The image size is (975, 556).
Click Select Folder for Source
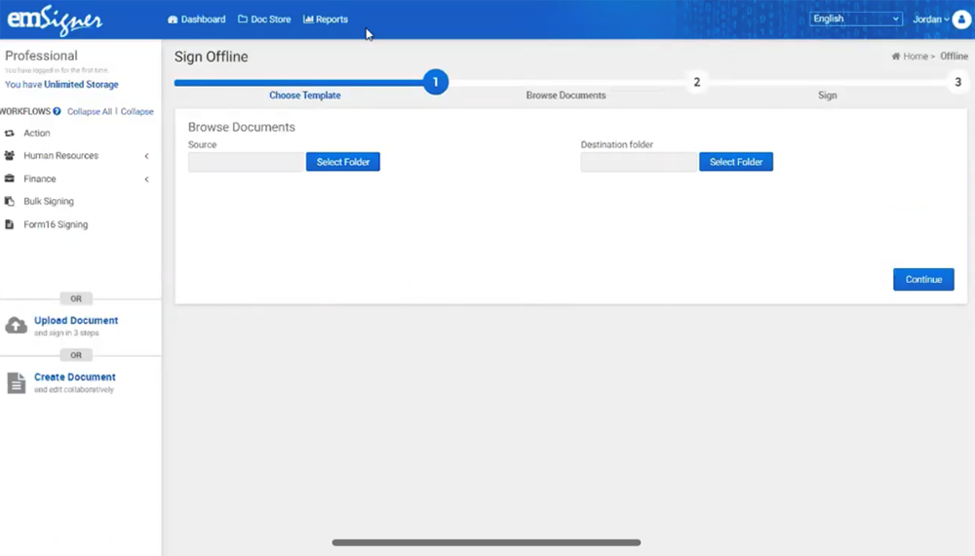pos(342,162)
